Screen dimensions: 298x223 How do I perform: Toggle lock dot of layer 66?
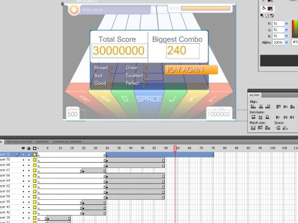(x=29, y=176)
